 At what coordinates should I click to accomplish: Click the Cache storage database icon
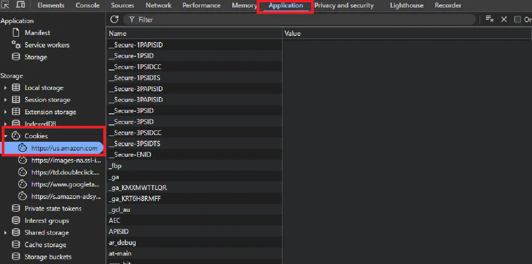(x=16, y=245)
